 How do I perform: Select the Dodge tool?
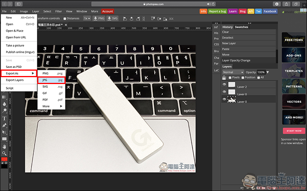tap(4, 111)
